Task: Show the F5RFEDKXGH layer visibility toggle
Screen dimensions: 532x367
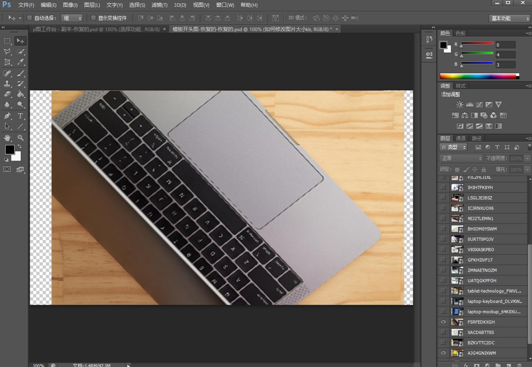Action: click(443, 322)
